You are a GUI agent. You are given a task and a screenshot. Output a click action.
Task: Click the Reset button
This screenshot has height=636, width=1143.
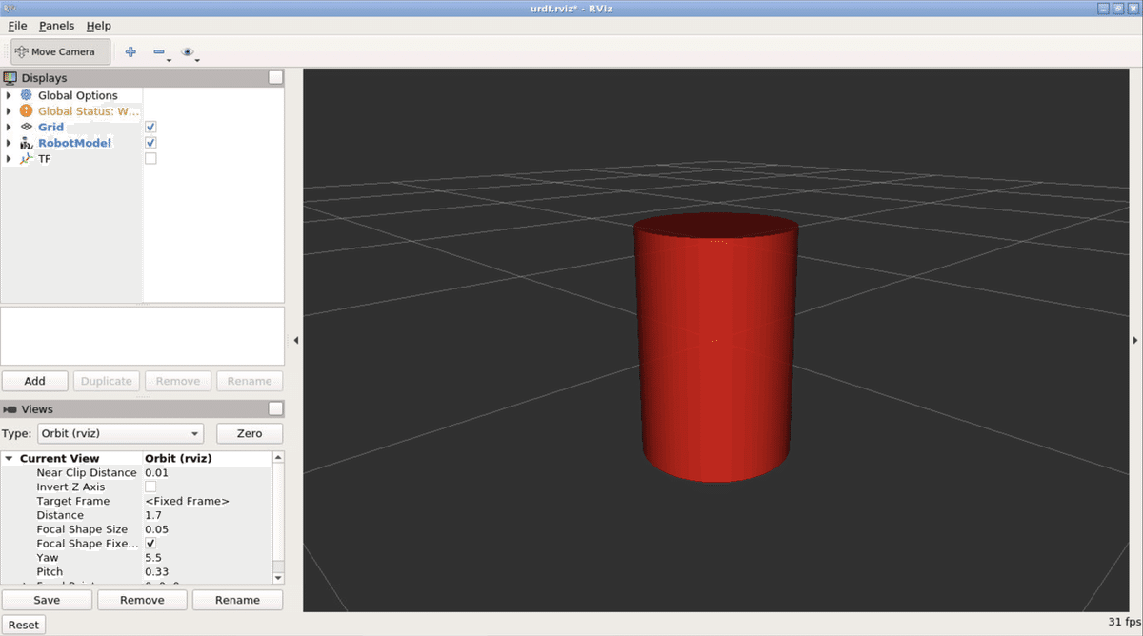24,625
